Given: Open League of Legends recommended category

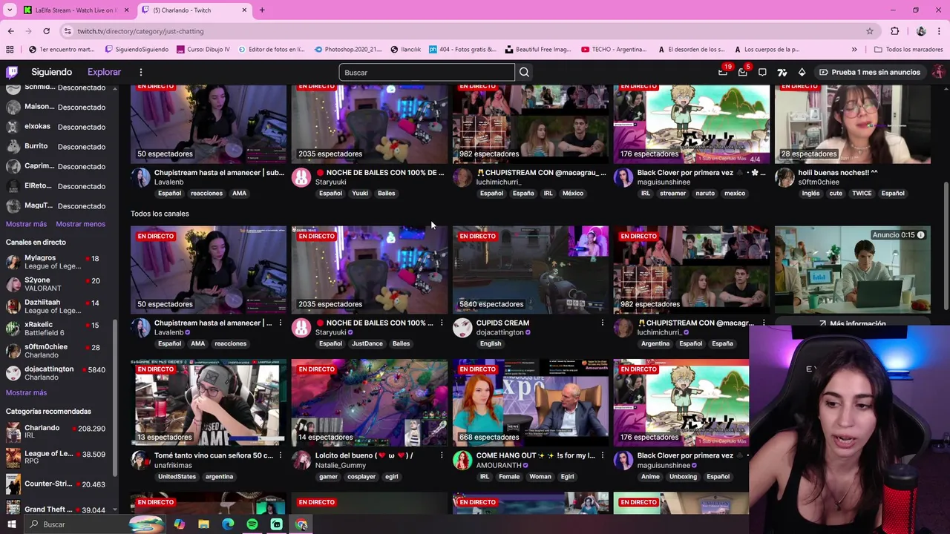Looking at the screenshot, I should click(56, 458).
